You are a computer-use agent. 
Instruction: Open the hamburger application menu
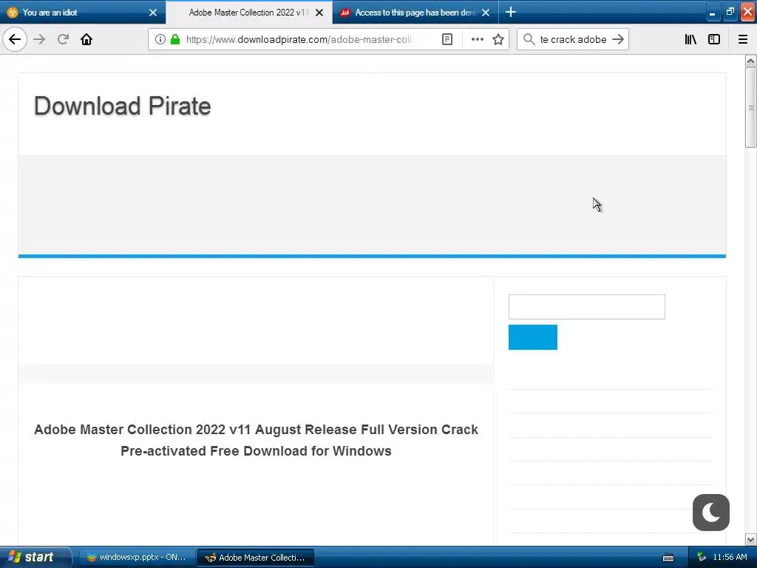point(743,39)
